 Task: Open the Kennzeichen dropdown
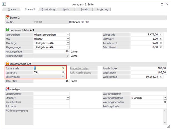(68, 35)
